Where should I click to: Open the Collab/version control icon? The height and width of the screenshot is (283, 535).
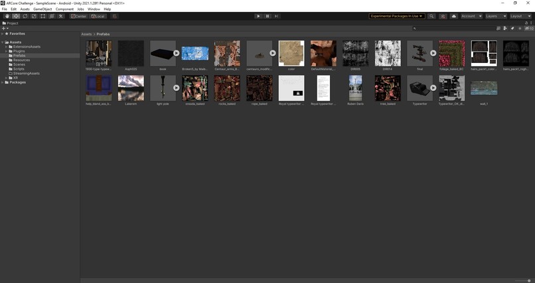[x=443, y=16]
